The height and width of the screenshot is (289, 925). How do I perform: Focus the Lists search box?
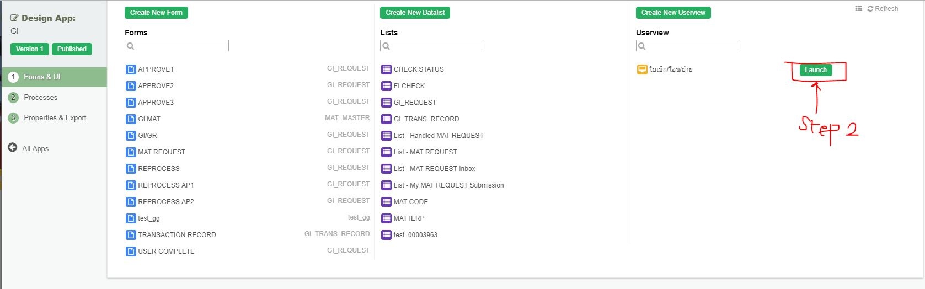pos(436,46)
